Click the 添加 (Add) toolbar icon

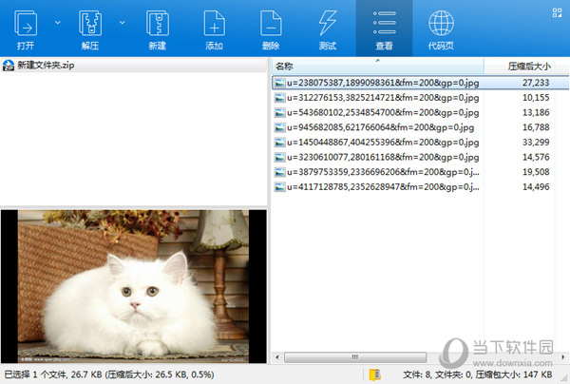(x=214, y=24)
